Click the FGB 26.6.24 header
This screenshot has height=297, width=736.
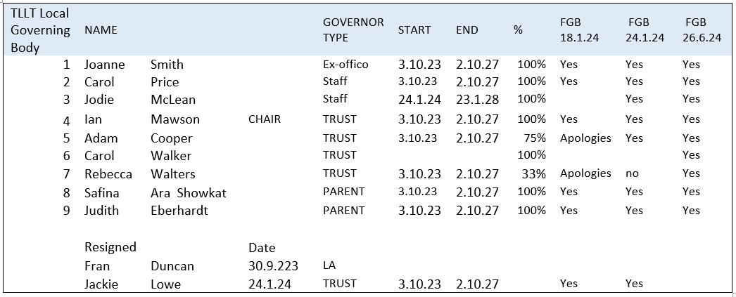click(x=702, y=30)
